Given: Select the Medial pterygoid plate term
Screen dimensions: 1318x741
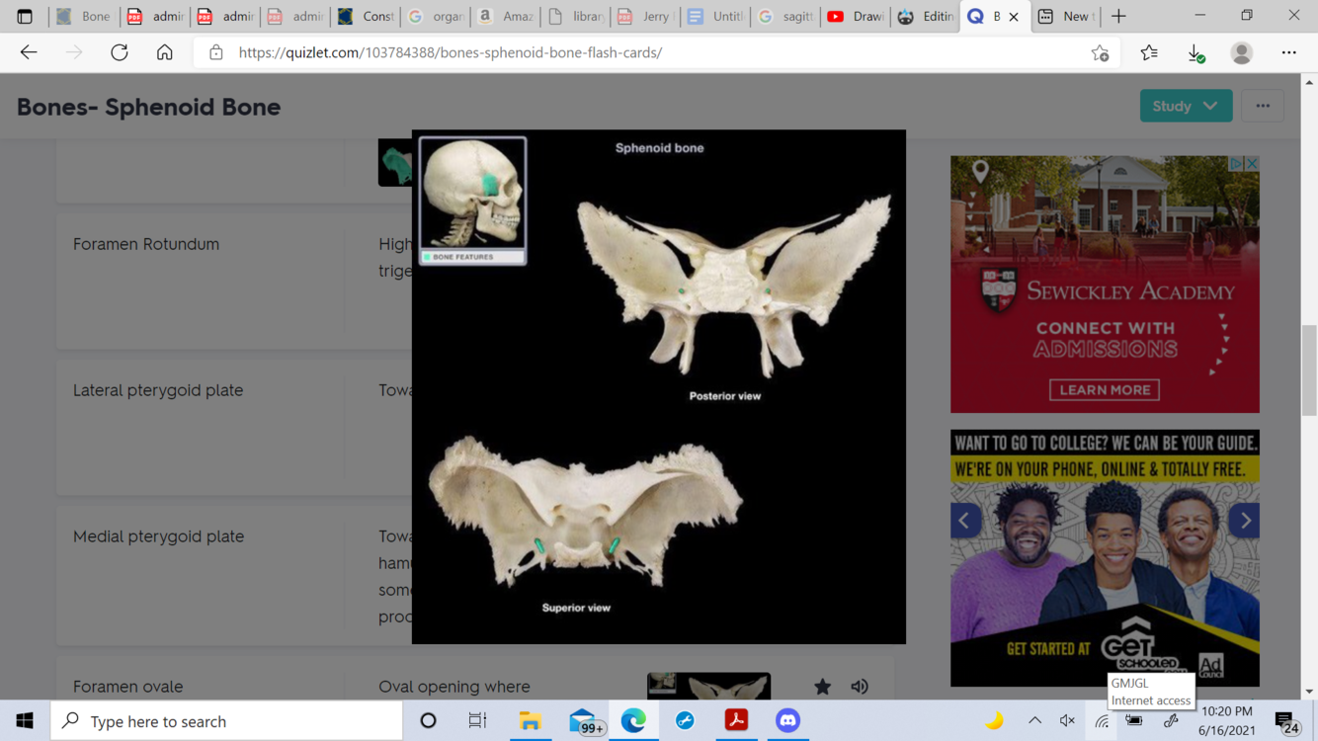Looking at the screenshot, I should pos(158,536).
